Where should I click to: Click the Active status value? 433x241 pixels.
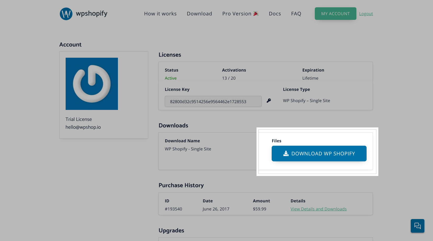[171, 78]
